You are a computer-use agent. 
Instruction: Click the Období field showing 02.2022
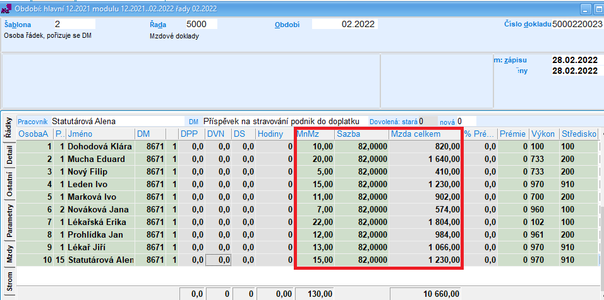[x=345, y=25]
